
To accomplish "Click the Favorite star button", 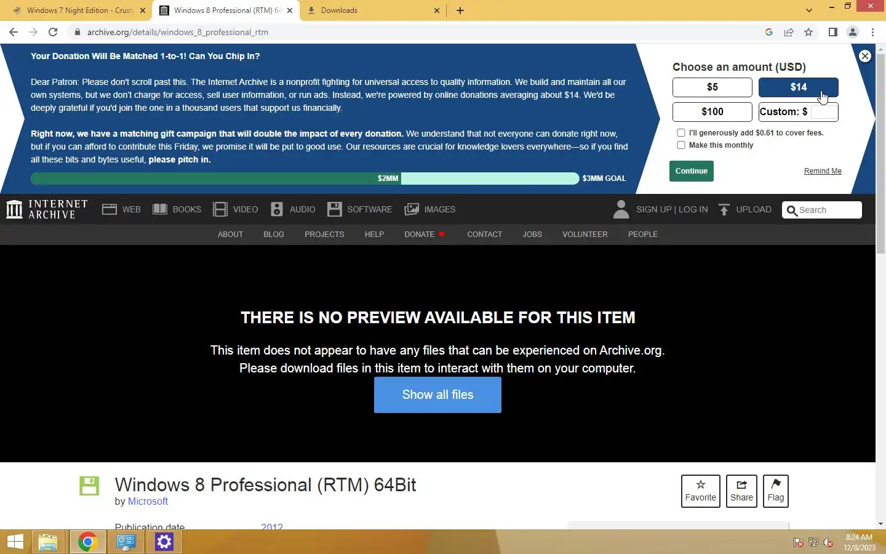I will [x=701, y=491].
